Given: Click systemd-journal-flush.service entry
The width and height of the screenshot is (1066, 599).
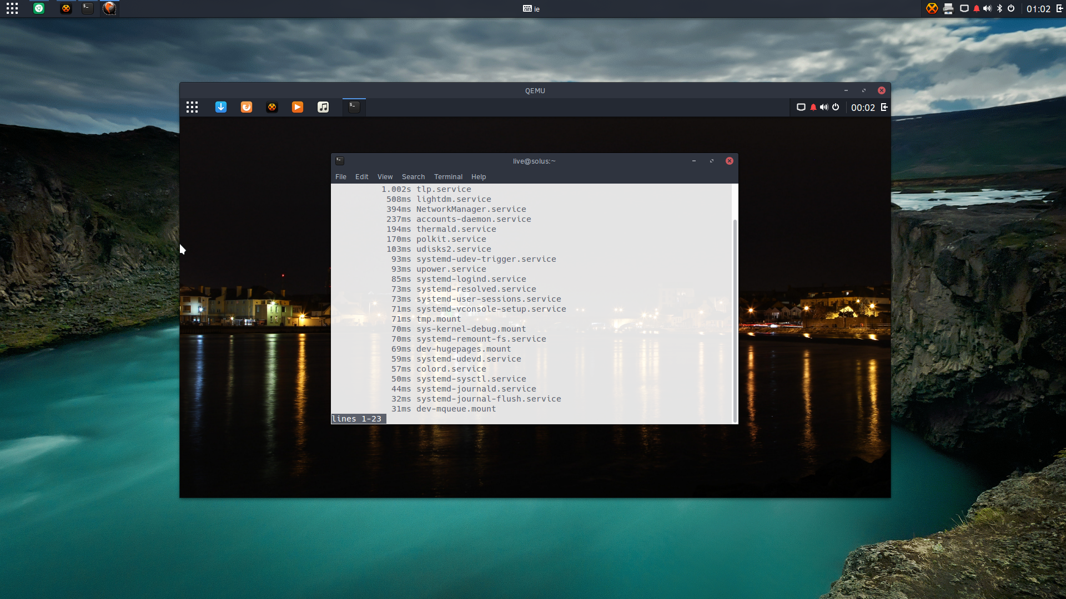Looking at the screenshot, I should pyautogui.click(x=476, y=399).
